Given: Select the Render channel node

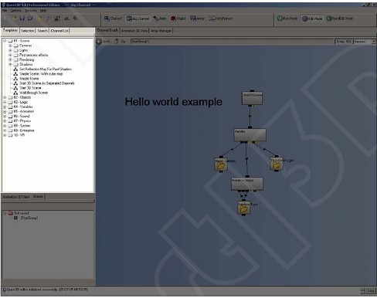Looking at the screenshot, I should pyautogui.click(x=250, y=134).
